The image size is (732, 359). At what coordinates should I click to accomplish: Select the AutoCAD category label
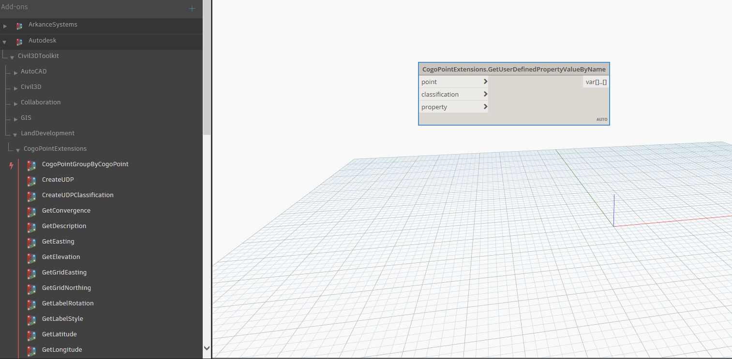pyautogui.click(x=34, y=72)
